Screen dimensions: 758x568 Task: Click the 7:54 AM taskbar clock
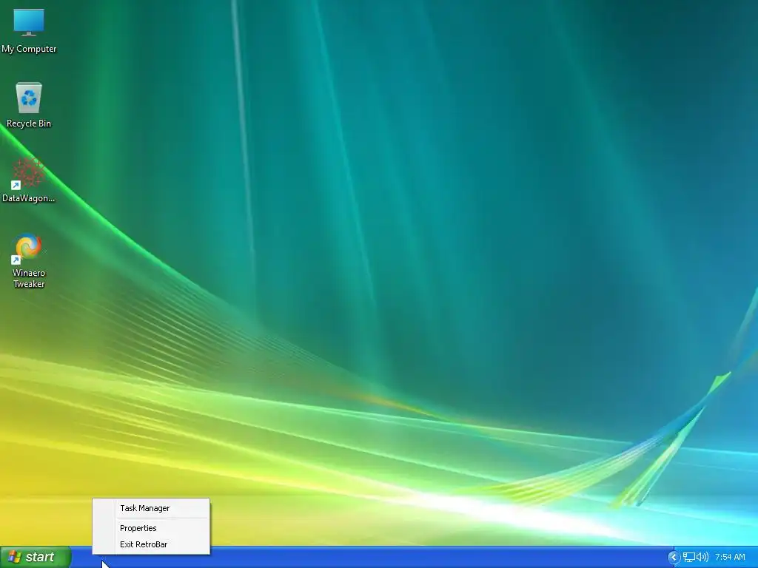coord(730,558)
